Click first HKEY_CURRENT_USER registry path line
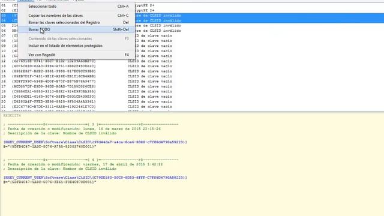The height and width of the screenshot is (216, 384). [95, 142]
